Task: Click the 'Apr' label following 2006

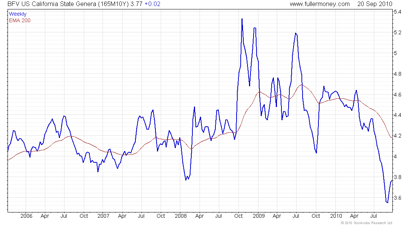Action: [x=45, y=216]
